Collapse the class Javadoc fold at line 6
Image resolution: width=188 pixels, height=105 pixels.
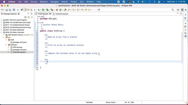39,23
